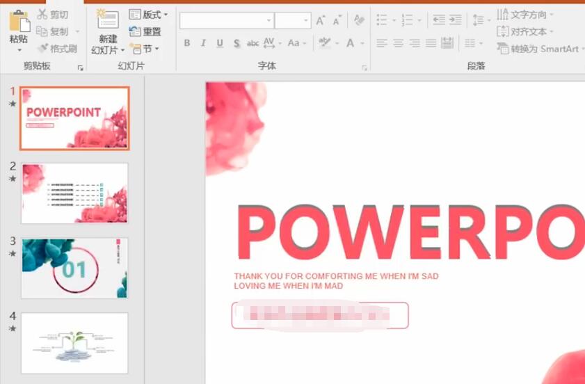The height and width of the screenshot is (384, 585).
Task: Click Convert to SmartArt icon
Action: [503, 49]
